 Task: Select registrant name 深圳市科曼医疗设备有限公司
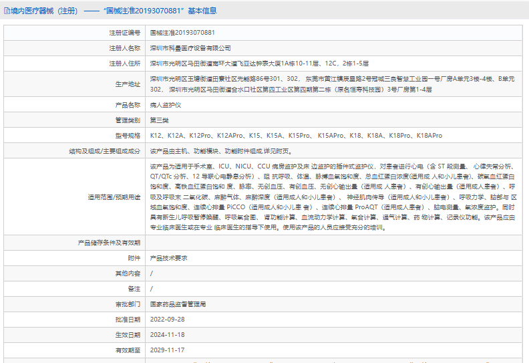(x=190, y=48)
